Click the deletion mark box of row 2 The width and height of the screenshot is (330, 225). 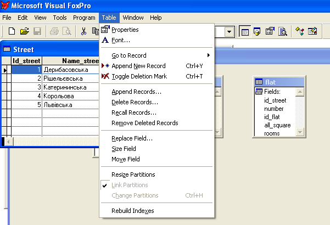point(9,78)
